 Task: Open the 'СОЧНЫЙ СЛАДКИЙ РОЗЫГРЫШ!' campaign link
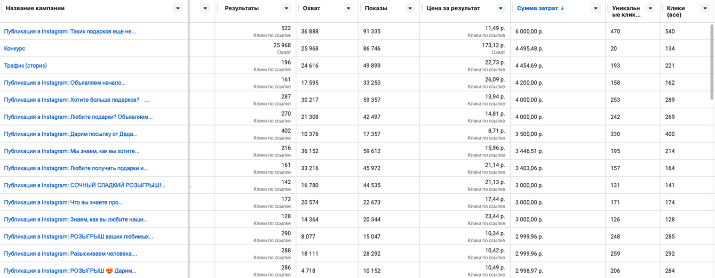[x=85, y=185]
